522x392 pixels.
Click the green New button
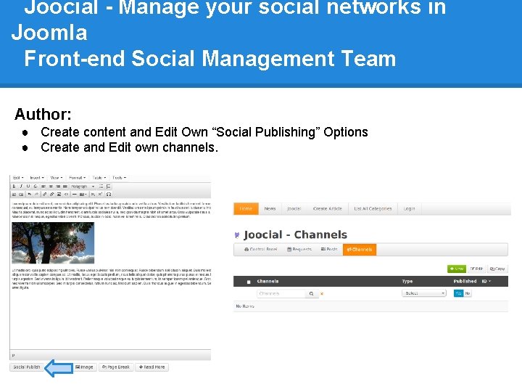click(457, 269)
